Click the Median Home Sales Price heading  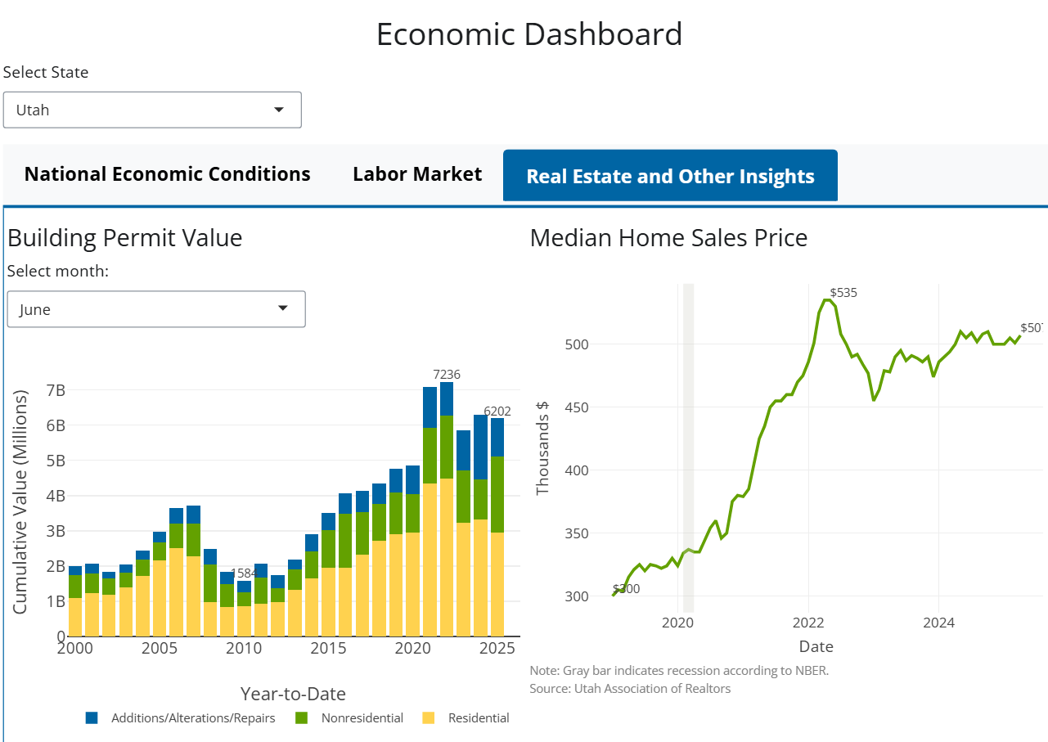[668, 238]
